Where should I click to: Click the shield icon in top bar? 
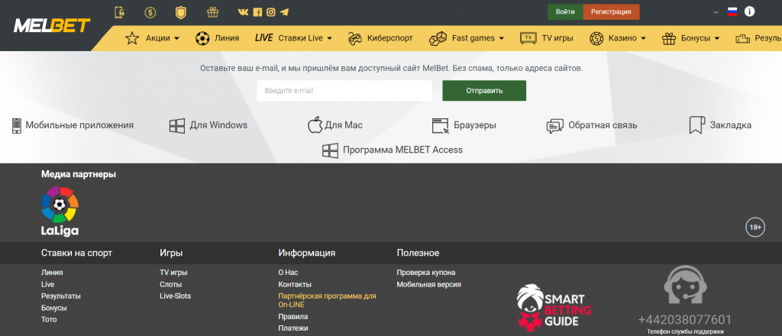[x=181, y=12]
